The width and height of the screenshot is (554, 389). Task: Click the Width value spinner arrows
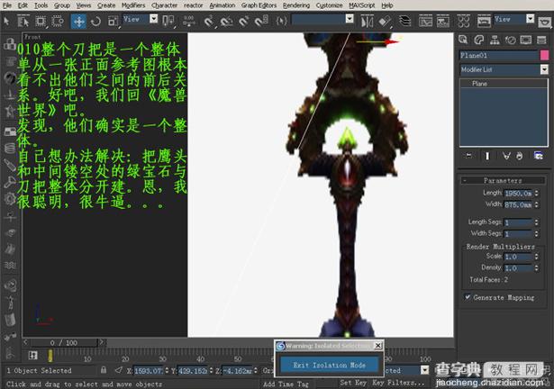536,204
